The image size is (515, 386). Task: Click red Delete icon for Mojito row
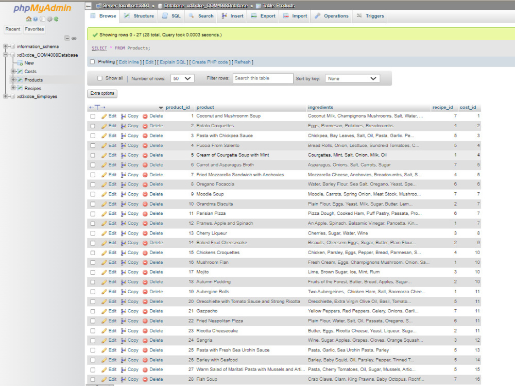coord(145,272)
